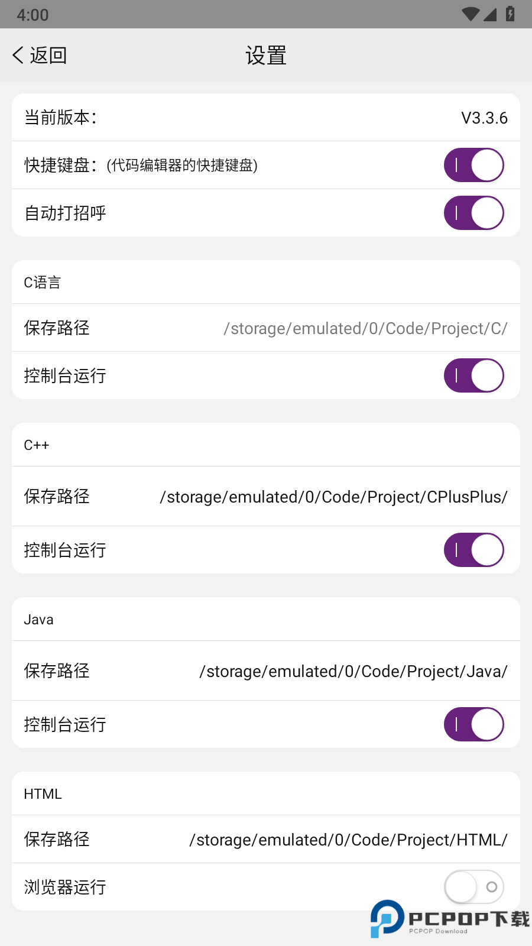Switch off Java 控制台运行
The image size is (532, 946).
473,724
